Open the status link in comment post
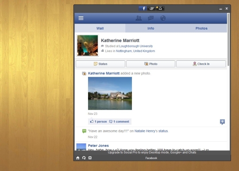 (x=163, y=131)
